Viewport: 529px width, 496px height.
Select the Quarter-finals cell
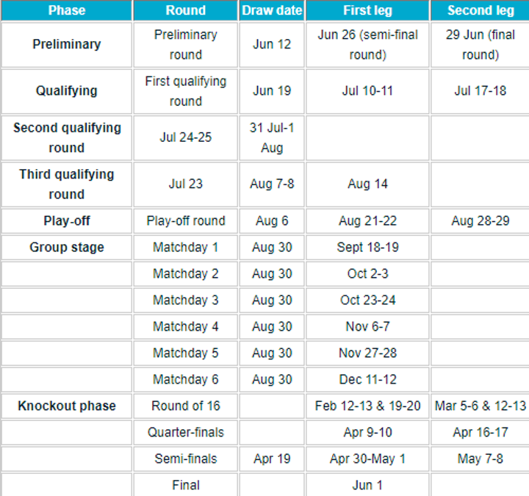(x=185, y=433)
